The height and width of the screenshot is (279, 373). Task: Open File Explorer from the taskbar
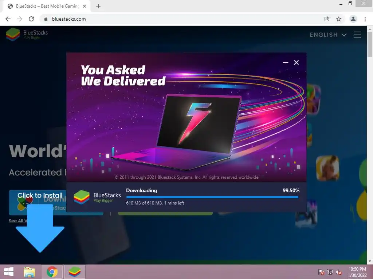click(30, 272)
